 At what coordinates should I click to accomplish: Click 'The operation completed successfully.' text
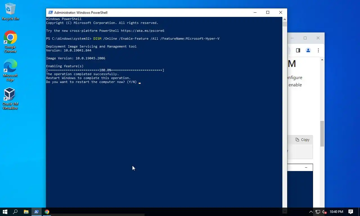pyautogui.click(x=82, y=74)
